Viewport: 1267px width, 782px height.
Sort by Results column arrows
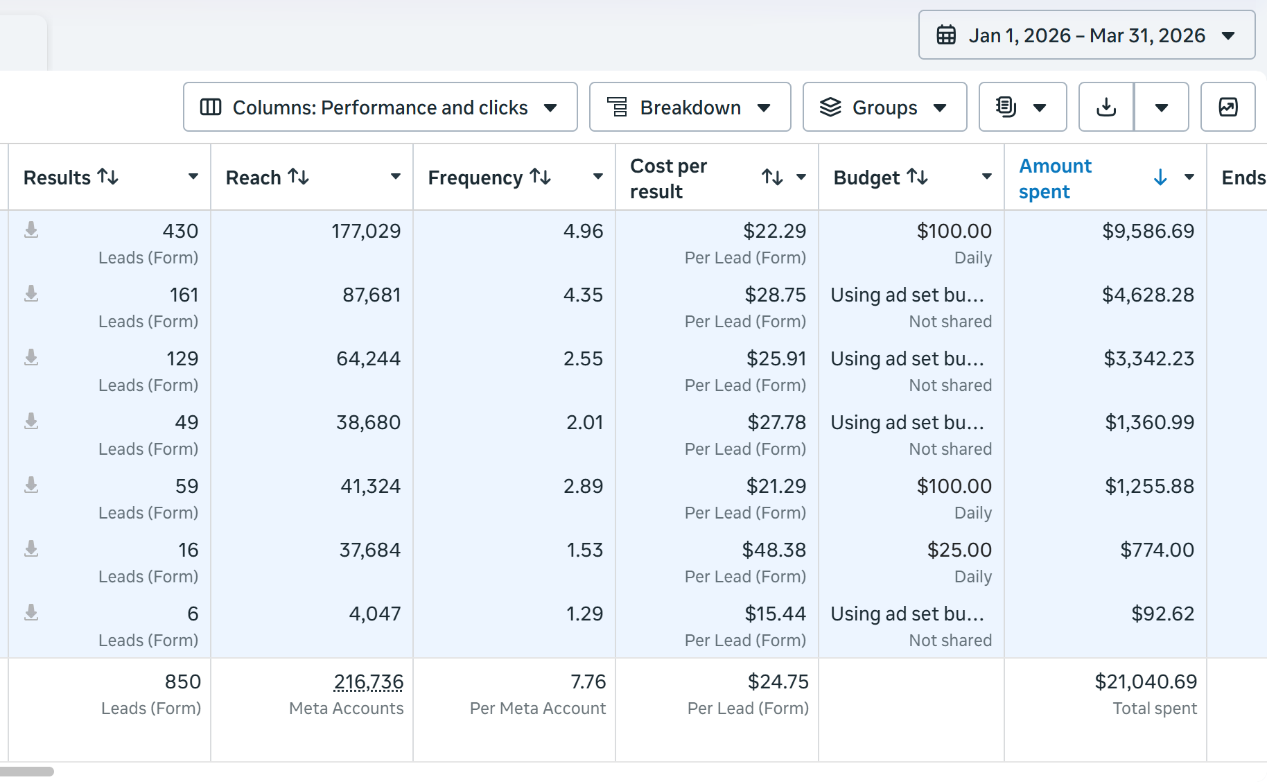(108, 177)
